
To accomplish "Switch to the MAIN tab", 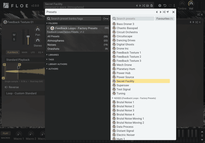I will click(24, 52).
